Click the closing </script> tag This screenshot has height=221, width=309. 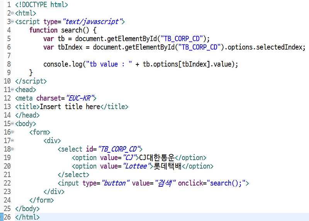pyautogui.click(x=31, y=81)
